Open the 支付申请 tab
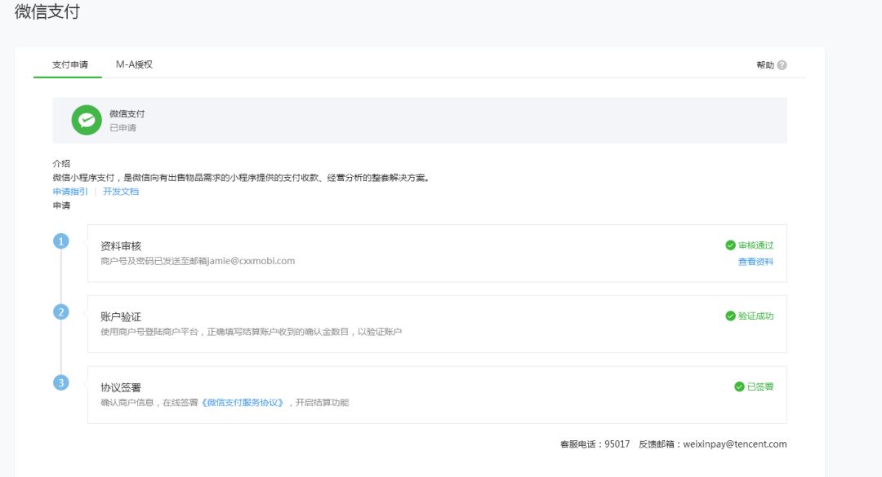Image resolution: width=882 pixels, height=477 pixels. [70, 64]
